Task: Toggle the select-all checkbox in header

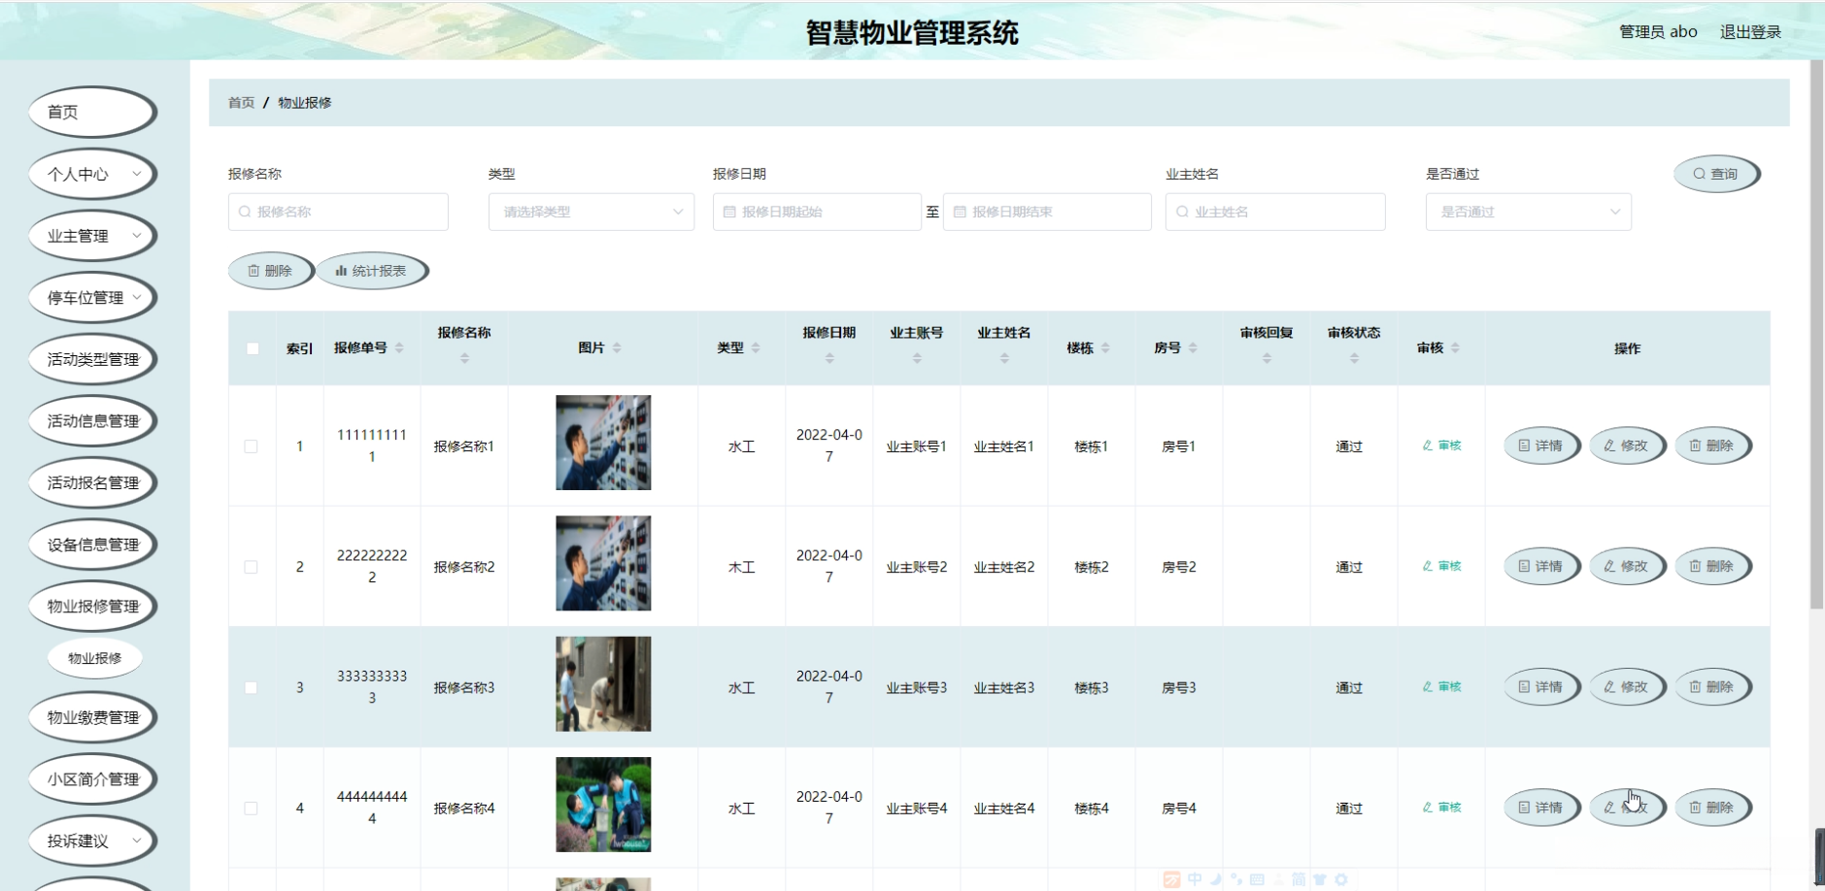Action: 253,348
